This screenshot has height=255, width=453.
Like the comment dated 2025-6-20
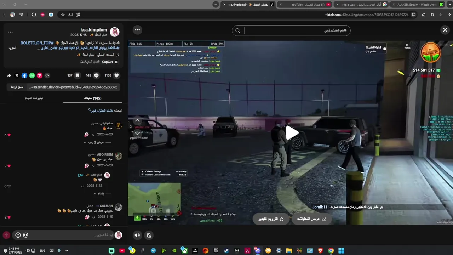click(x=9, y=135)
